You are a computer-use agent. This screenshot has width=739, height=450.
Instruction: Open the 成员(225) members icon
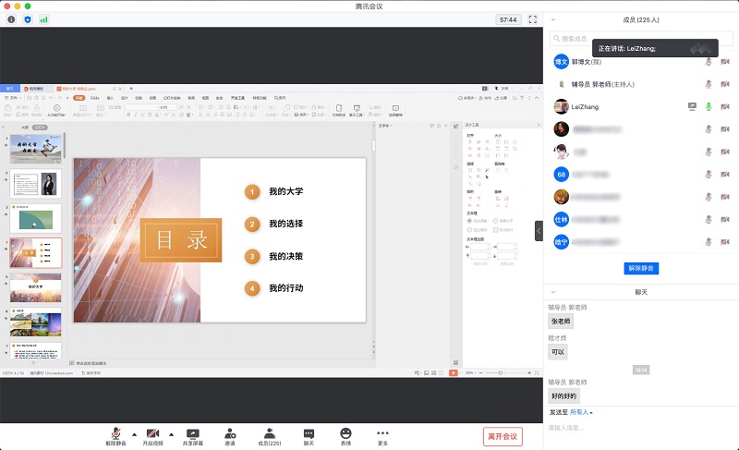(269, 432)
